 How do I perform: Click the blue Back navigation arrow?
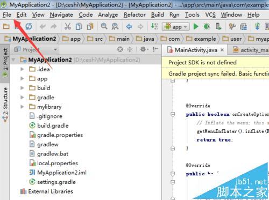pos(129,27)
